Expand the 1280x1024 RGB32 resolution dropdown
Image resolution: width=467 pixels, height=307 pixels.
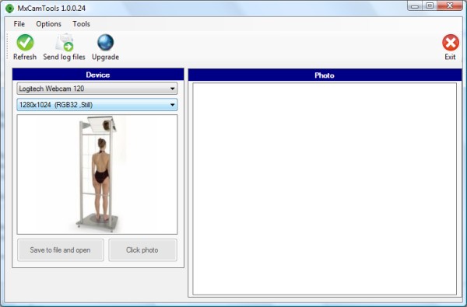click(x=97, y=105)
